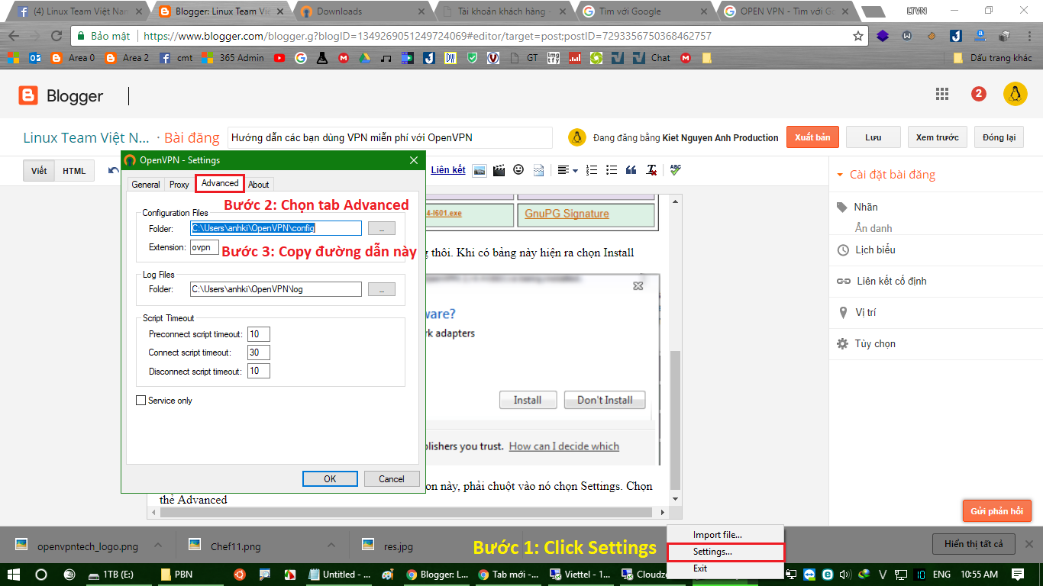Switch editor to Viết compose mode
1043x586 pixels.
pyautogui.click(x=39, y=171)
